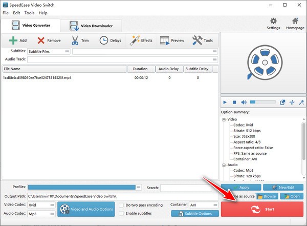Expand the Container AVI dropdown
Viewport: 307px width, 226px height.
point(203,205)
